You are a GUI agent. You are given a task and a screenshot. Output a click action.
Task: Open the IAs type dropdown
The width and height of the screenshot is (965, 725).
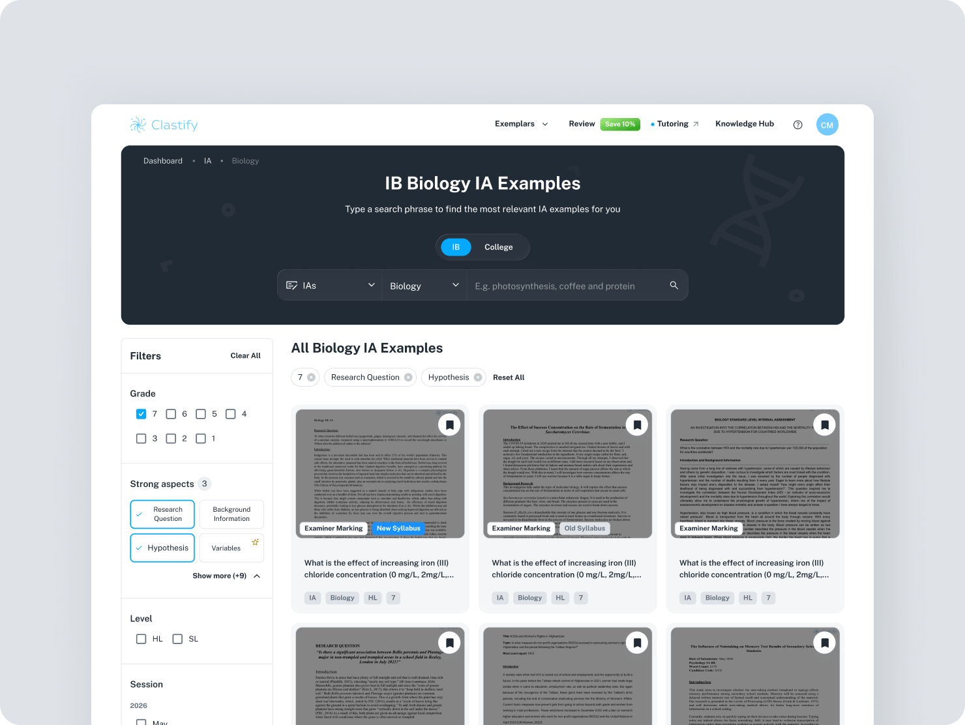[x=331, y=286]
